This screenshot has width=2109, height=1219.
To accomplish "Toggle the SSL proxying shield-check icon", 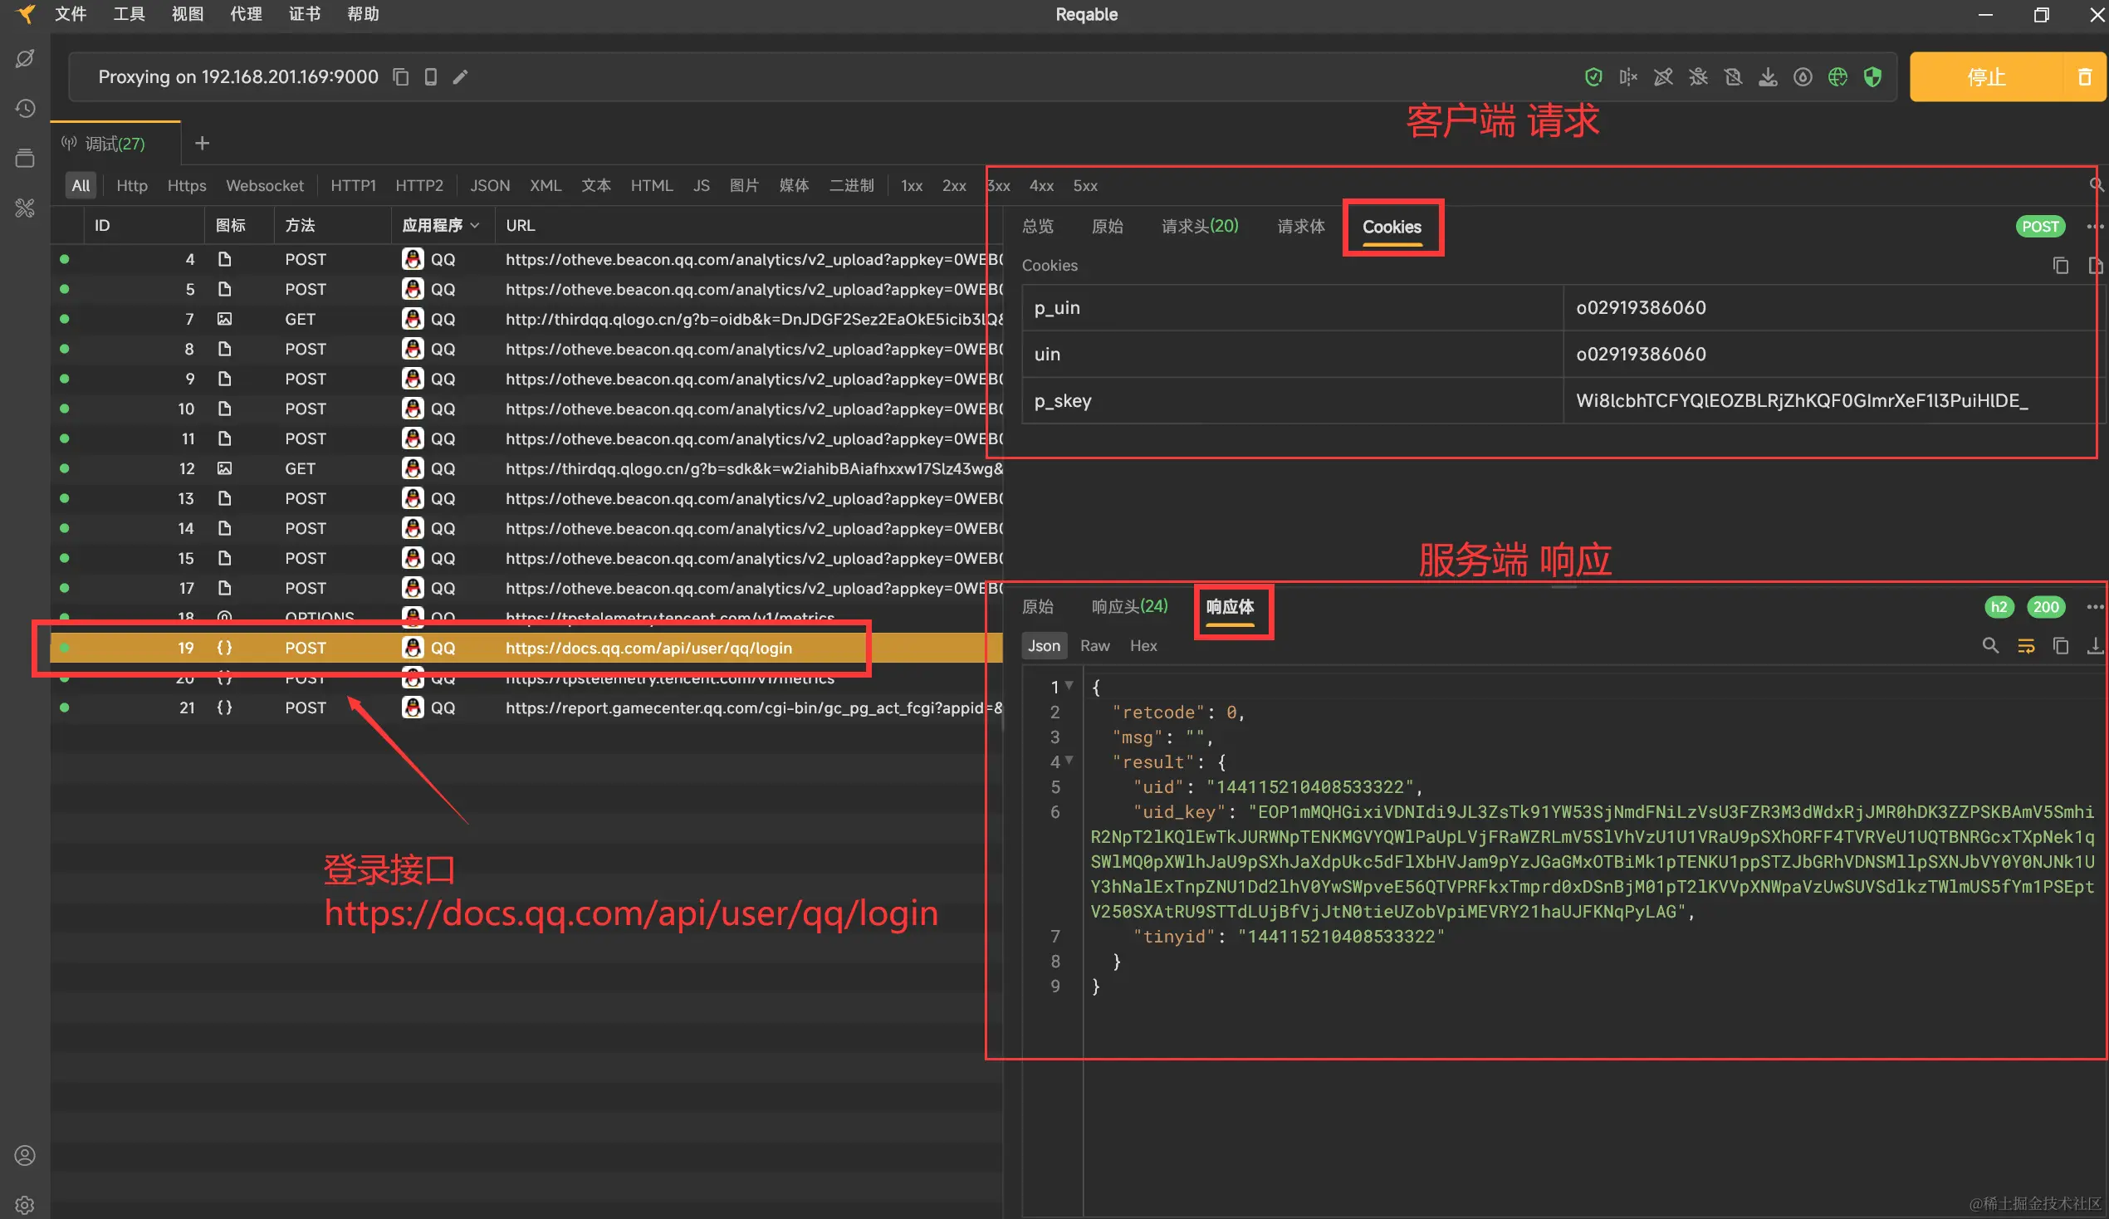I will point(1593,77).
